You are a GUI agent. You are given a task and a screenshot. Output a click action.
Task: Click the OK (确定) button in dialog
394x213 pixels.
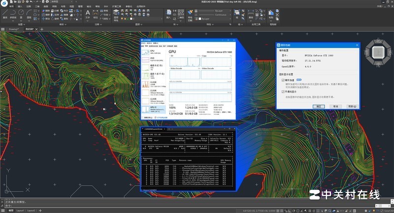(x=319, y=106)
